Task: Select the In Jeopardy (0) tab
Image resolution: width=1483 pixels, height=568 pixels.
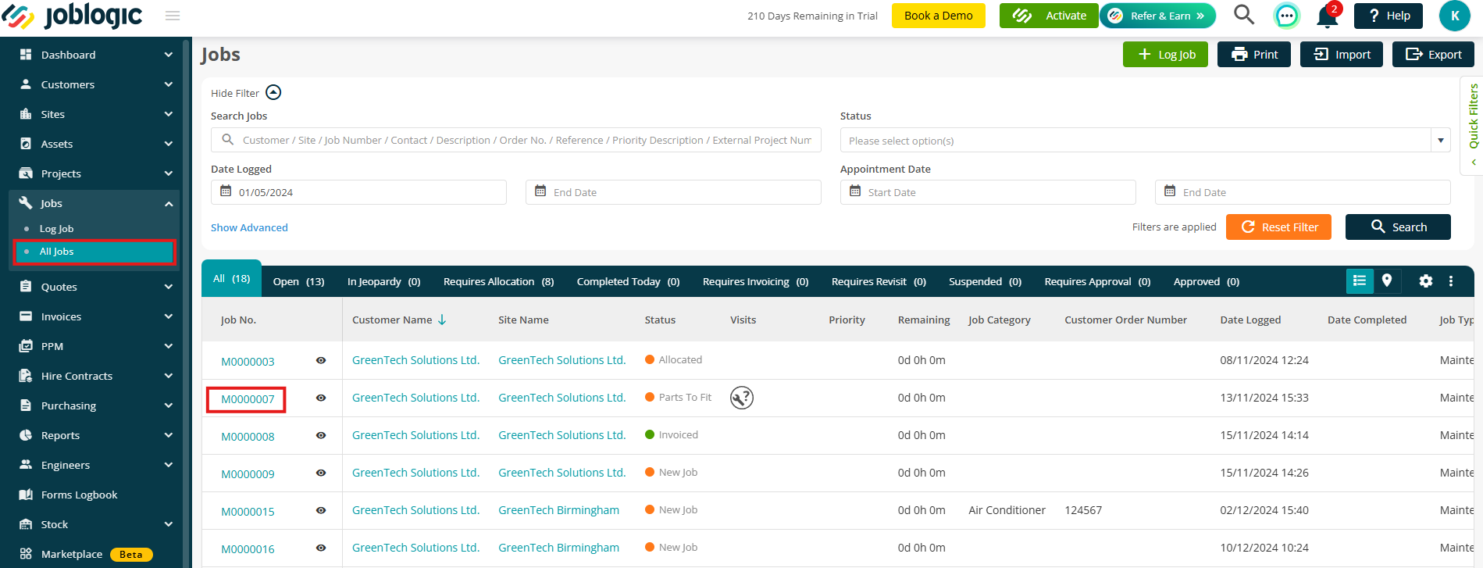Action: pyautogui.click(x=383, y=281)
